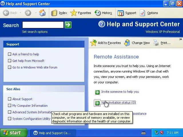Click bullet beside Get help from Microsoft
The width and height of the screenshot is (183, 137).
point(9,61)
